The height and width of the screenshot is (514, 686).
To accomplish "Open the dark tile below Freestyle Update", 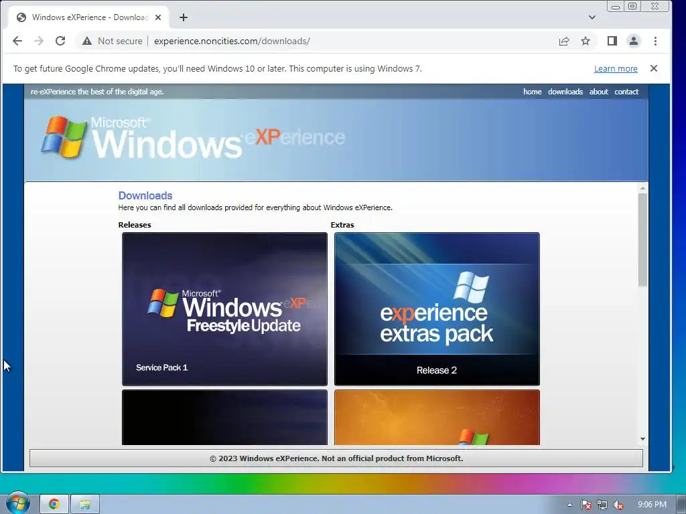I will pos(224,418).
